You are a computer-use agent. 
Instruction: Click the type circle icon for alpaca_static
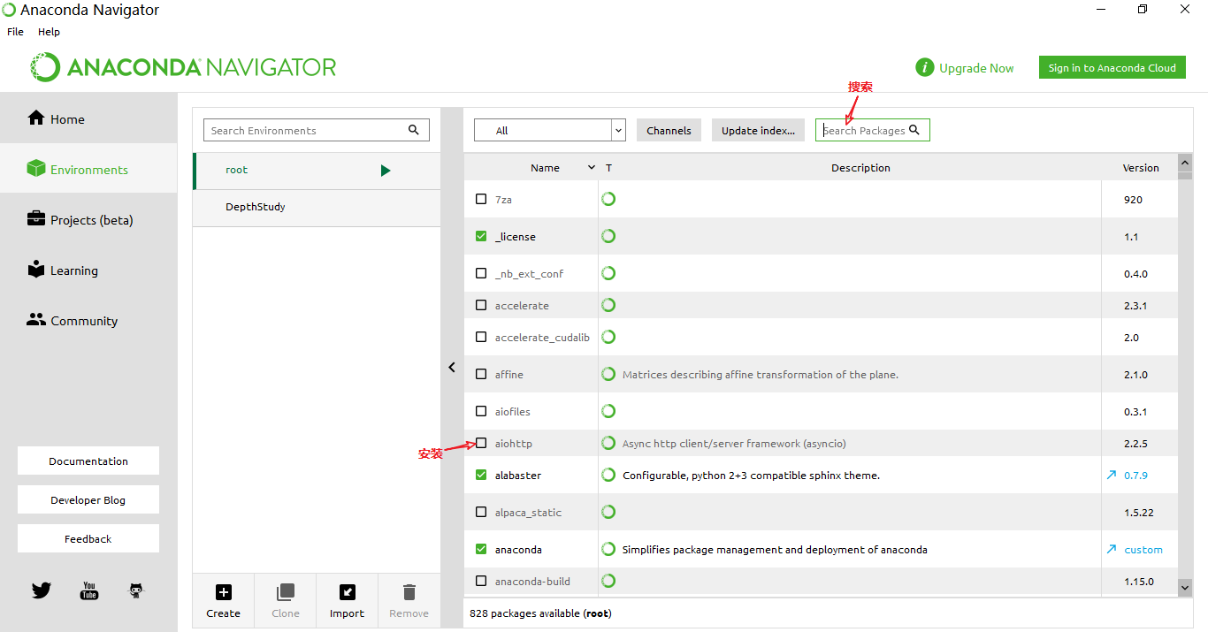tap(608, 512)
